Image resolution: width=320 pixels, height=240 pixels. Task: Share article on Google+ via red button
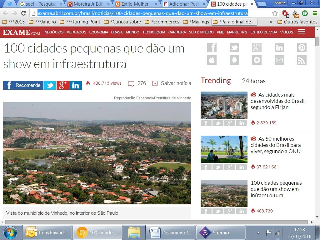point(62,85)
